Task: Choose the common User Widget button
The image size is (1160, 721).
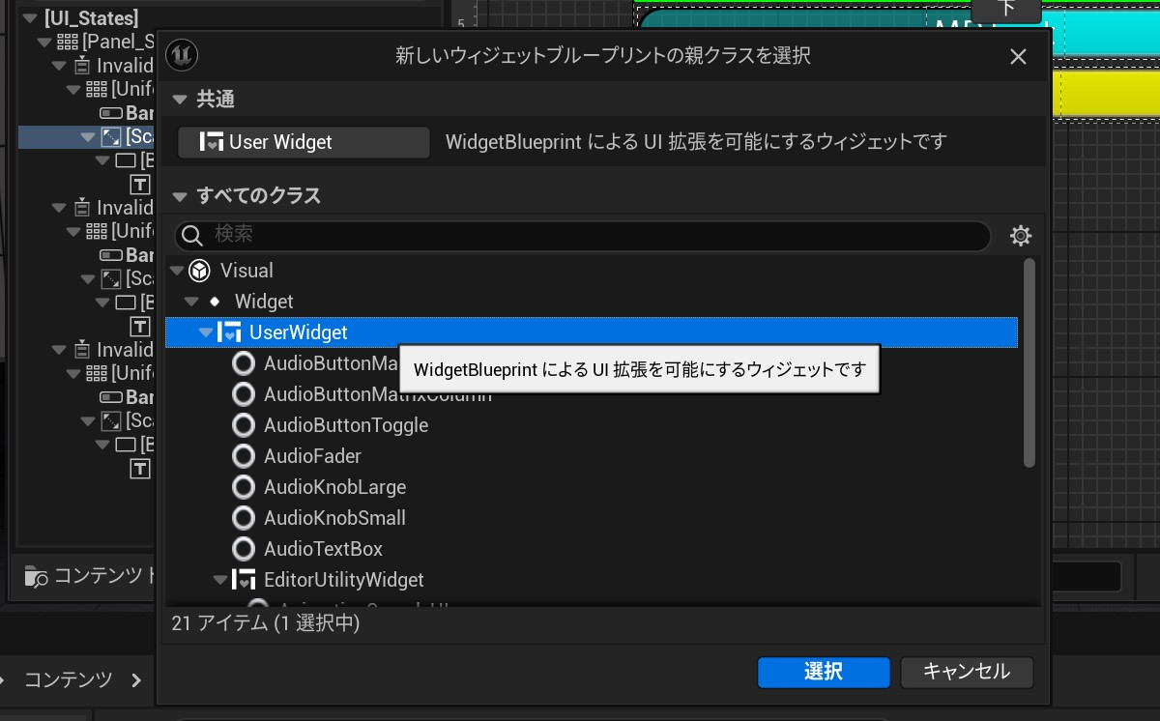Action: (304, 142)
